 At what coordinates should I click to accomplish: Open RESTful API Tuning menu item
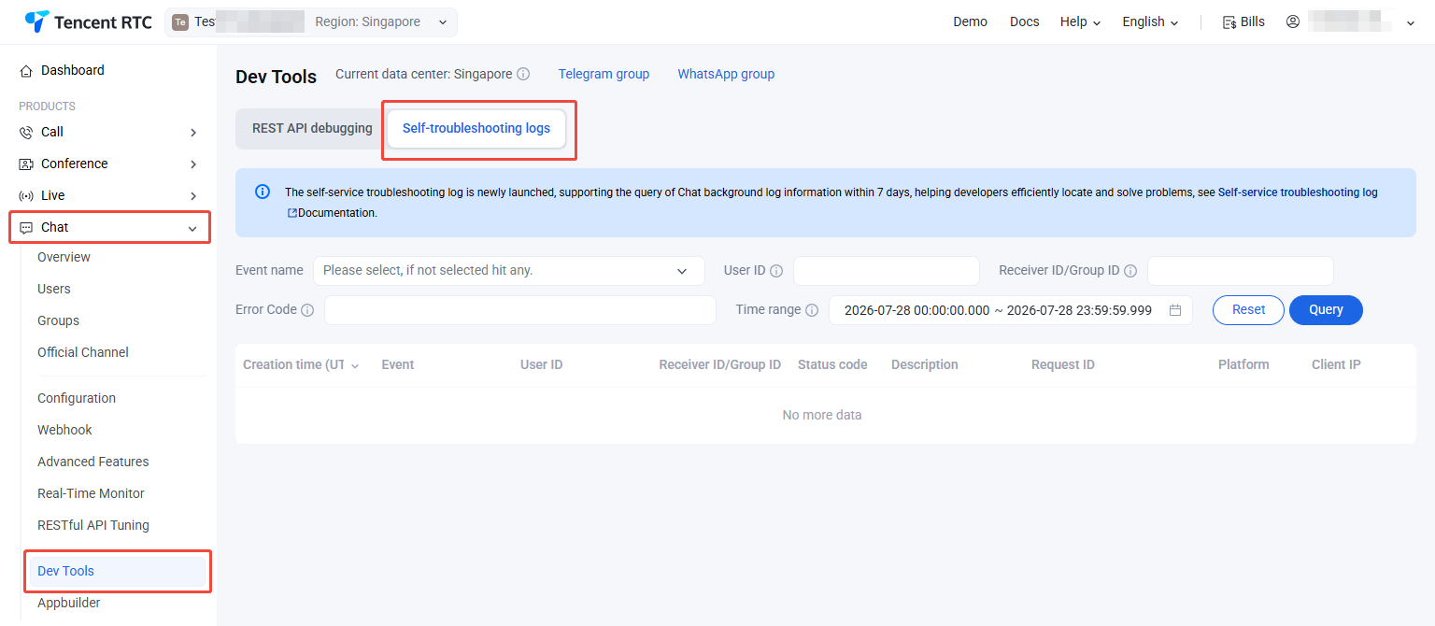[x=93, y=525]
